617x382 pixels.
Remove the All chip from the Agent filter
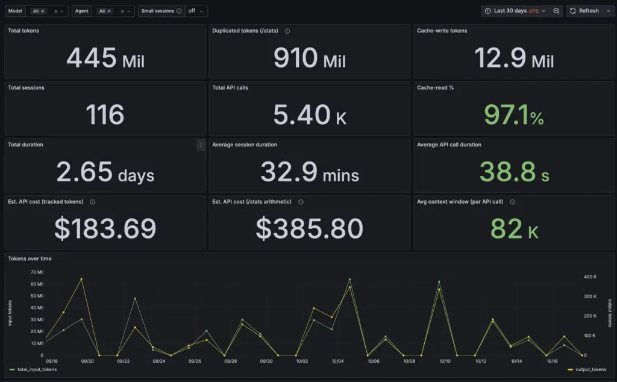[x=109, y=11]
